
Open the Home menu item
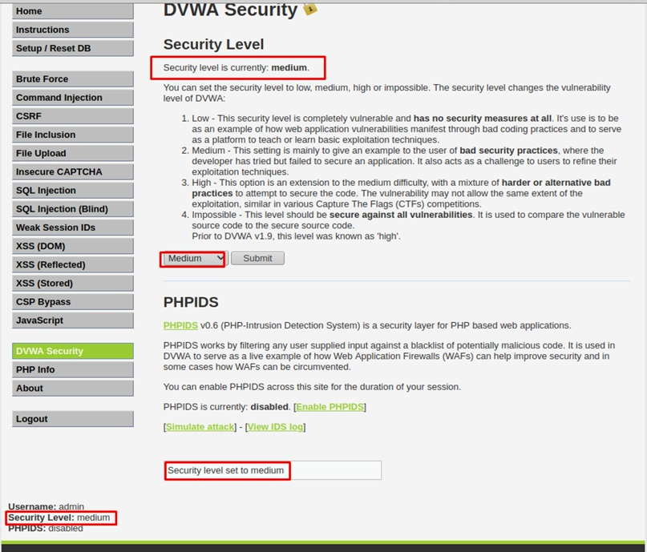73,11
